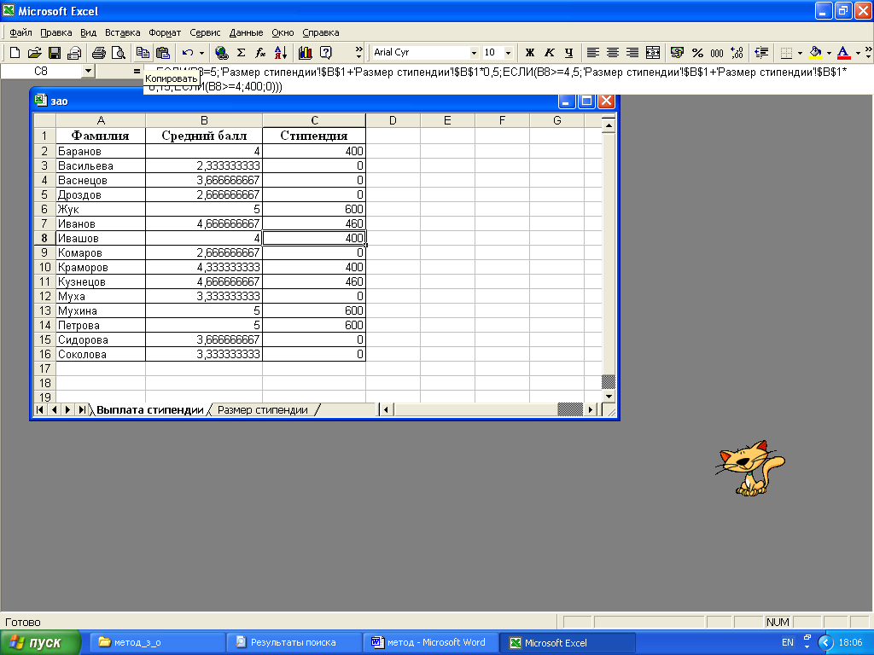
Task: Align cell text right
Action: pyautogui.click(x=632, y=52)
